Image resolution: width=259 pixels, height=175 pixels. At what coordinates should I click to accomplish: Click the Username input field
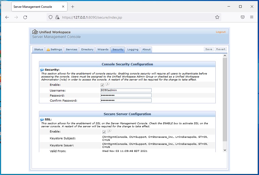pos(126,90)
